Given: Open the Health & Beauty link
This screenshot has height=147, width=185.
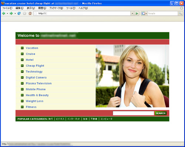Looking at the screenshot, I should (37, 95).
